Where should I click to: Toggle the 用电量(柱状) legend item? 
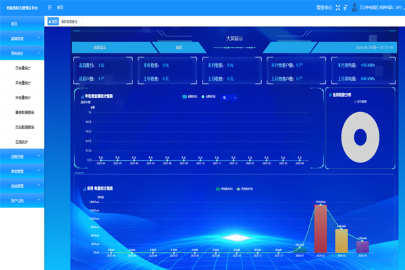point(222,189)
